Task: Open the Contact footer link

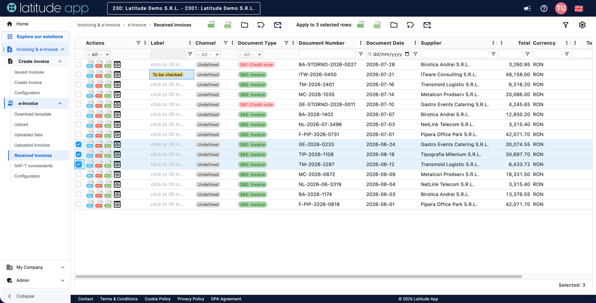Action: pyautogui.click(x=86, y=299)
